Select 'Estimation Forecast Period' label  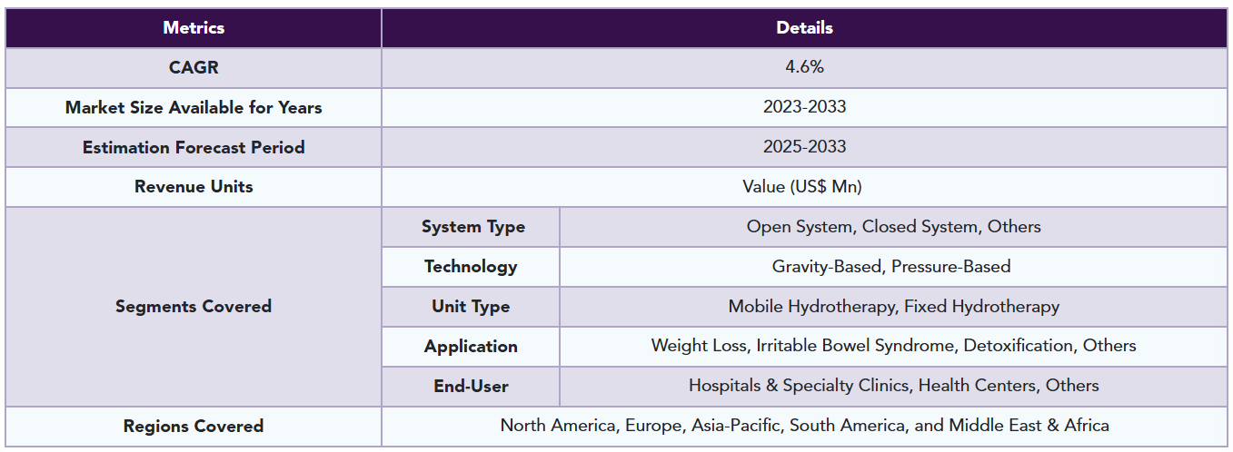click(194, 147)
